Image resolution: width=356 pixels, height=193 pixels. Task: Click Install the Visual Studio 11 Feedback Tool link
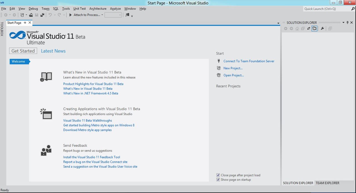coord(92,157)
